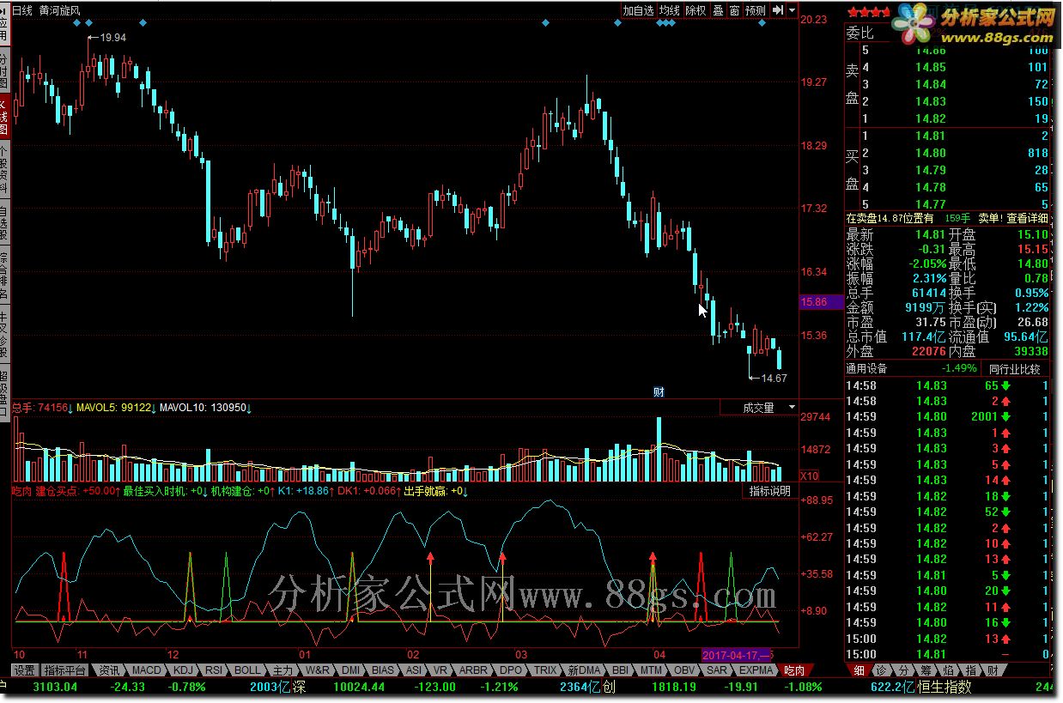Image resolution: width=1063 pixels, height=703 pixels.
Task: Select the 细 detail tab
Action: pos(860,670)
